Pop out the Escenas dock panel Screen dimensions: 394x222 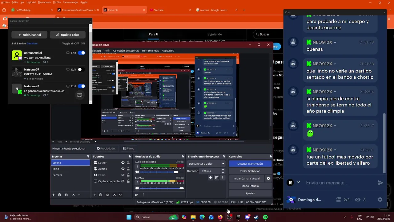click(88, 157)
